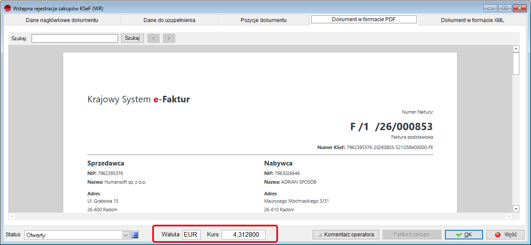This screenshot has height=245, width=531.
Task: Click the 26-600 Radom text
Action: click(102, 210)
